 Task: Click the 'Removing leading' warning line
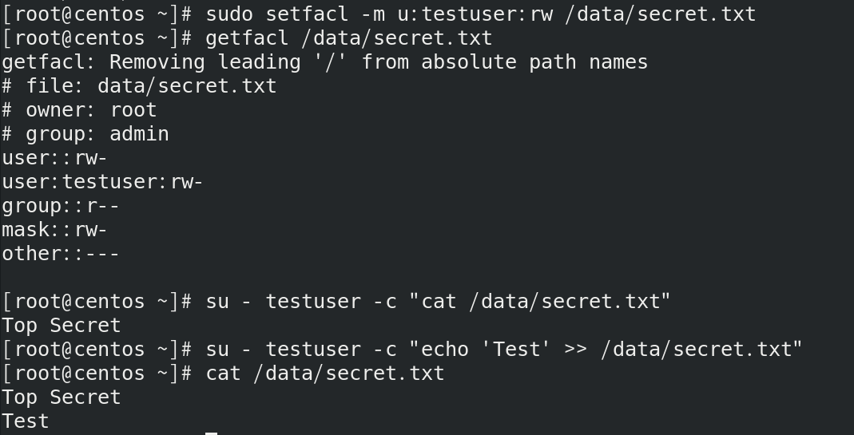pyautogui.click(x=324, y=61)
